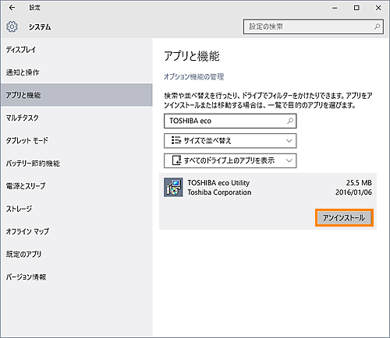390x338 pixels.
Task: Click the アンインストール button
Action: pyautogui.click(x=344, y=217)
